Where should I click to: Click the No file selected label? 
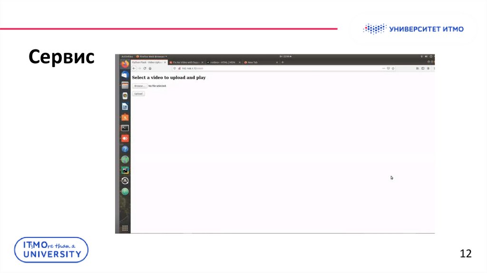pos(157,86)
